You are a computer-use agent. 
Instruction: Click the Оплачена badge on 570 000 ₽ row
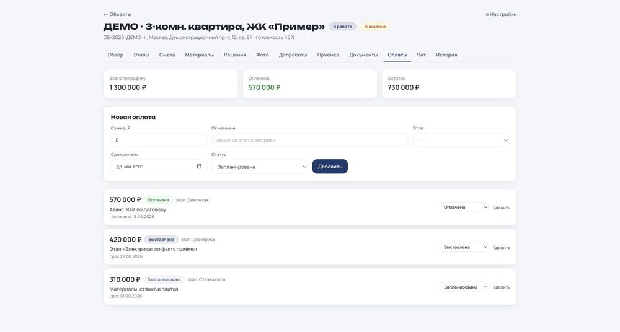pos(158,200)
